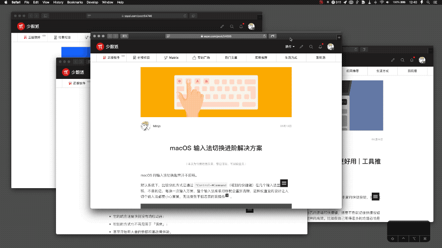Open Notification Center from the menu bar
The height and width of the screenshot is (248, 442).
pyautogui.click(x=435, y=2)
